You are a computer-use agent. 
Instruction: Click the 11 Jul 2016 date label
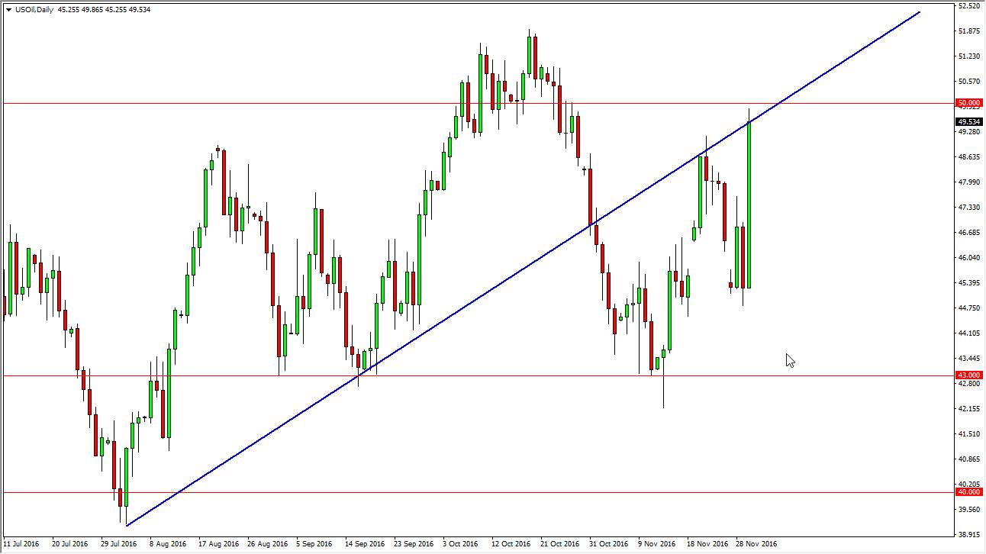point(21,544)
